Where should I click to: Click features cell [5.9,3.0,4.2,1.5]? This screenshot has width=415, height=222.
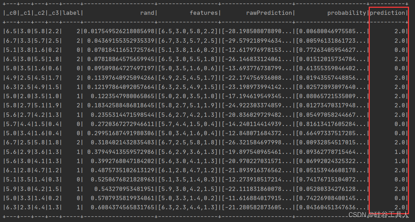(x=188, y=189)
